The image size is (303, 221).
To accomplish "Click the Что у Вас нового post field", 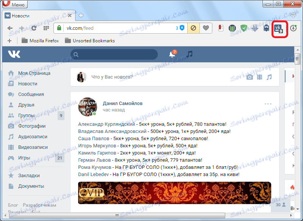I will [x=112, y=77].
